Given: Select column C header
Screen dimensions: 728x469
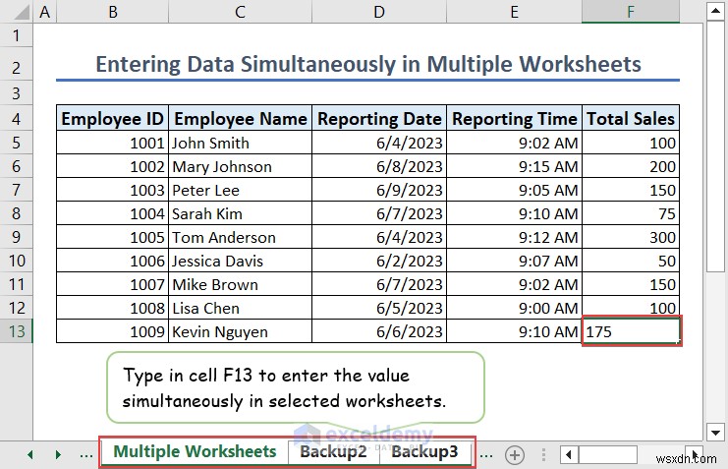Looking at the screenshot, I should [x=240, y=12].
